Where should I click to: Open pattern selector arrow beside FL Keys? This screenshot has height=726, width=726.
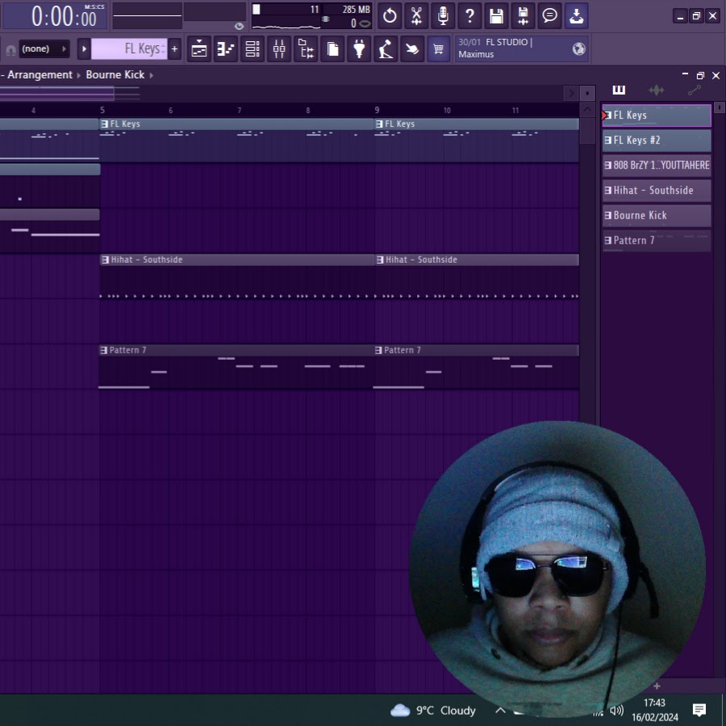[84, 48]
